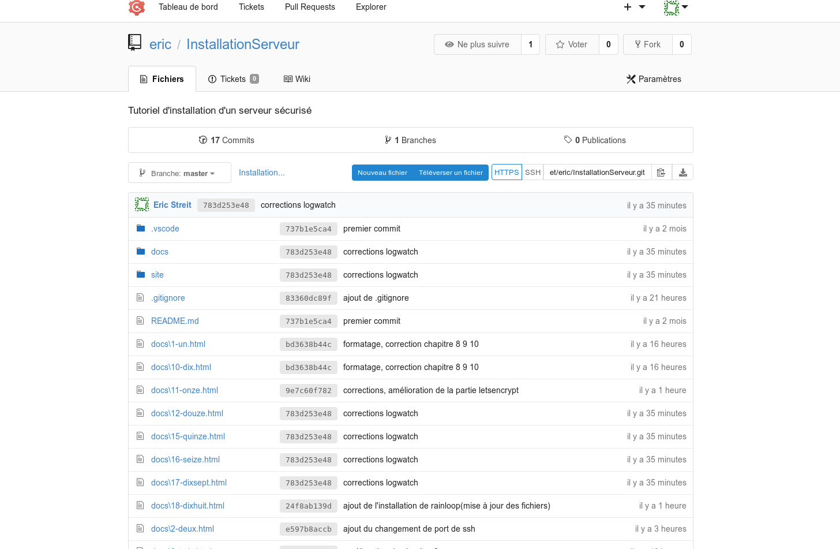The image size is (840, 549).
Task: Click the docs folder icon
Action: (x=140, y=251)
